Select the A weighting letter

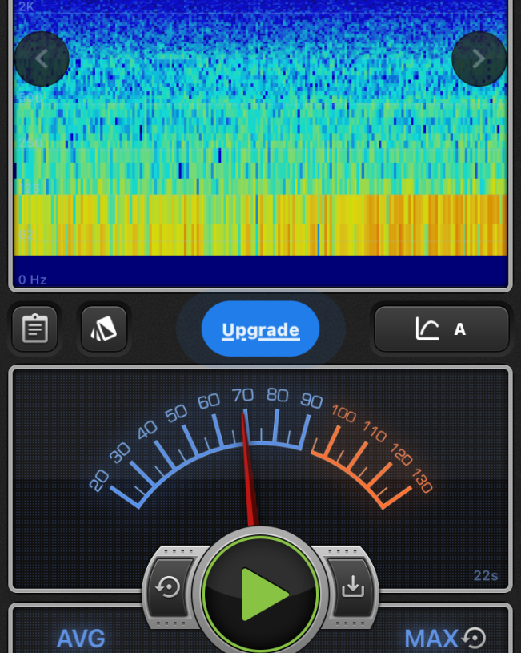coord(460,329)
